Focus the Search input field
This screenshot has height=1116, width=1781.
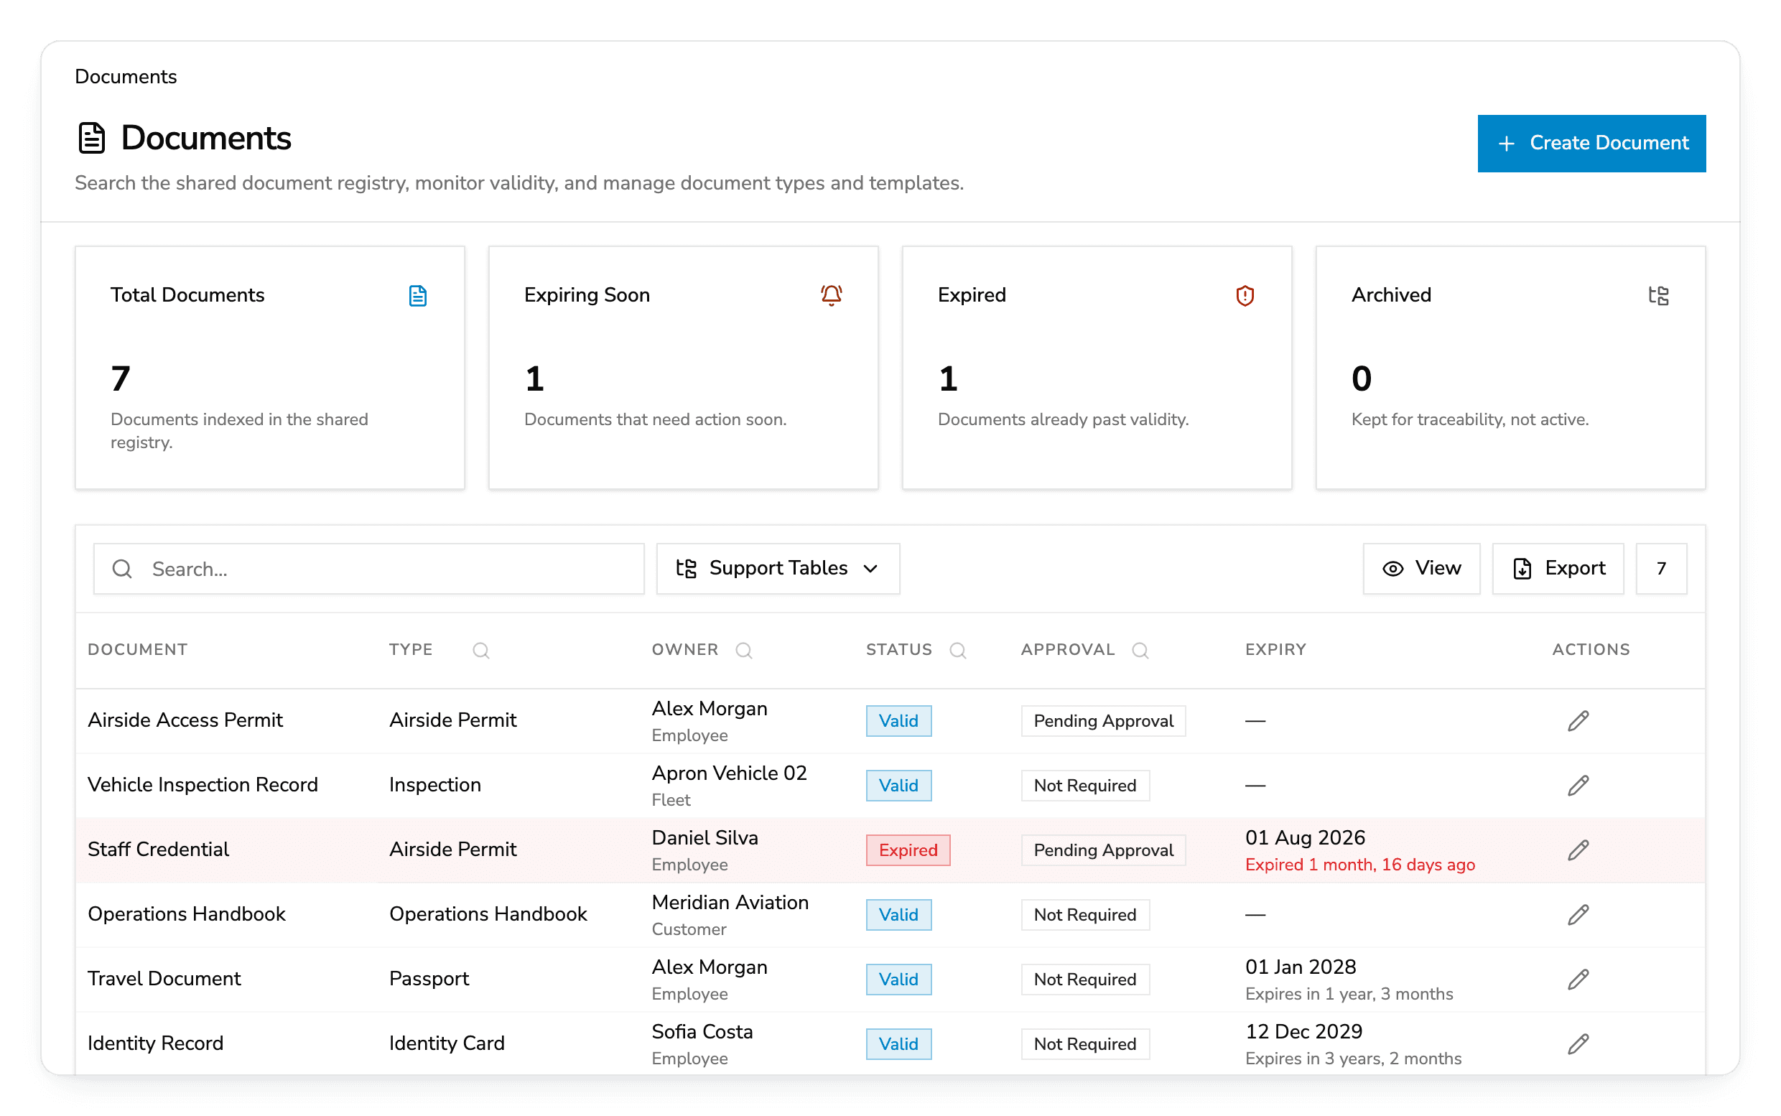368,568
